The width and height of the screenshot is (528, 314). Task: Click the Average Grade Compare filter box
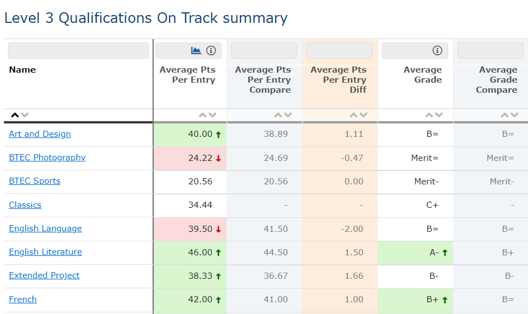490,51
